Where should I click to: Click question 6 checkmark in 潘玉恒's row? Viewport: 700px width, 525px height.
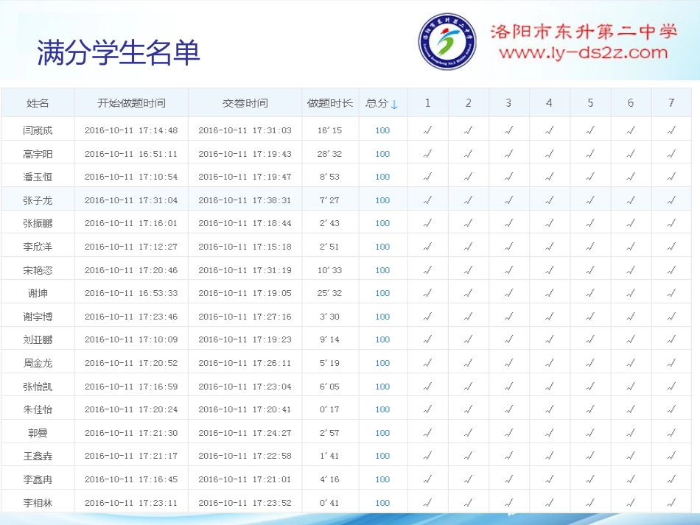point(631,177)
